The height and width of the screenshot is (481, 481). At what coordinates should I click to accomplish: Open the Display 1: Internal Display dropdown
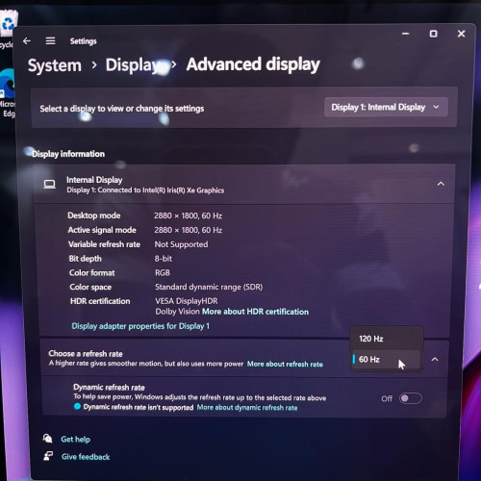386,107
